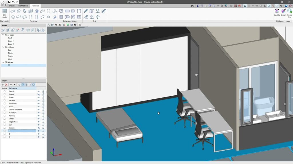The height and width of the screenshot is (164, 293).
Task: Open the Level 1 floor plan view
Action: point(11,41)
